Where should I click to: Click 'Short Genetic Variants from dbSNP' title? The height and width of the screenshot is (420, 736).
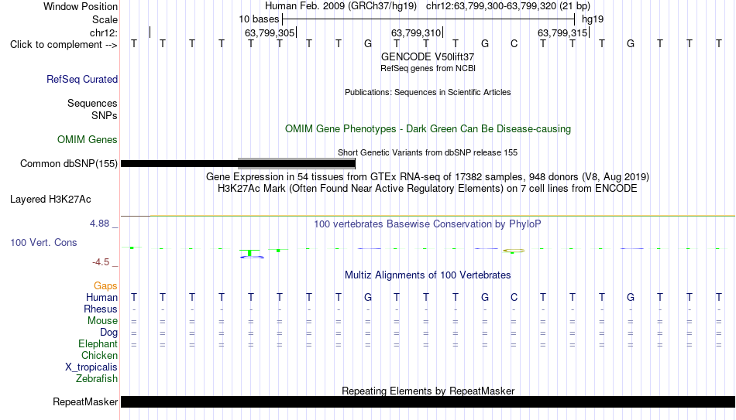tap(428, 152)
